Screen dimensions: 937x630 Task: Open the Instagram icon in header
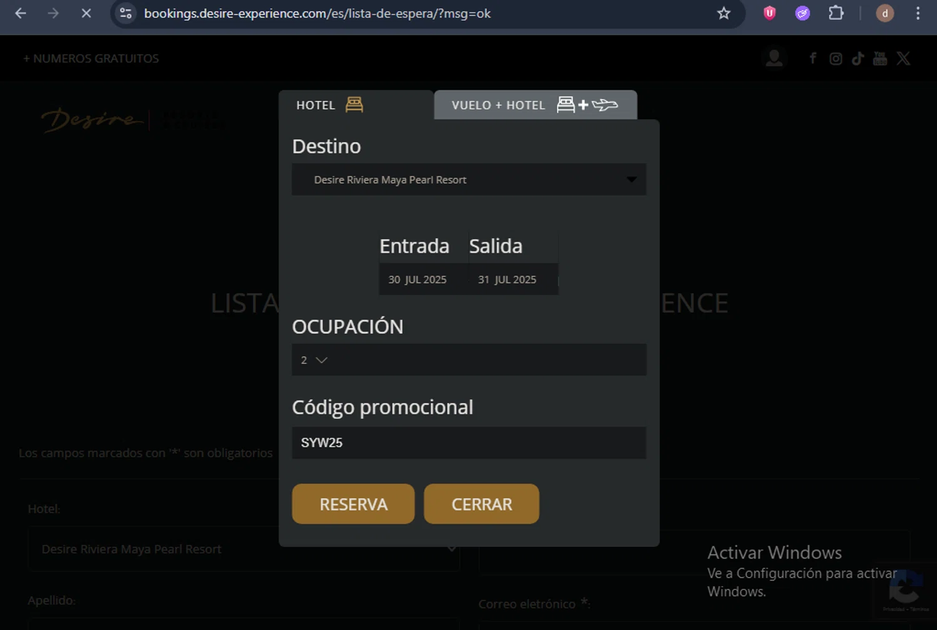(836, 59)
